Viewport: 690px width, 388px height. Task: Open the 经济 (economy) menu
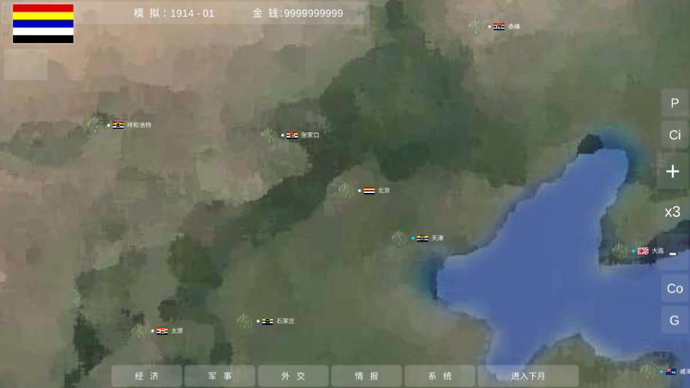pos(146,376)
